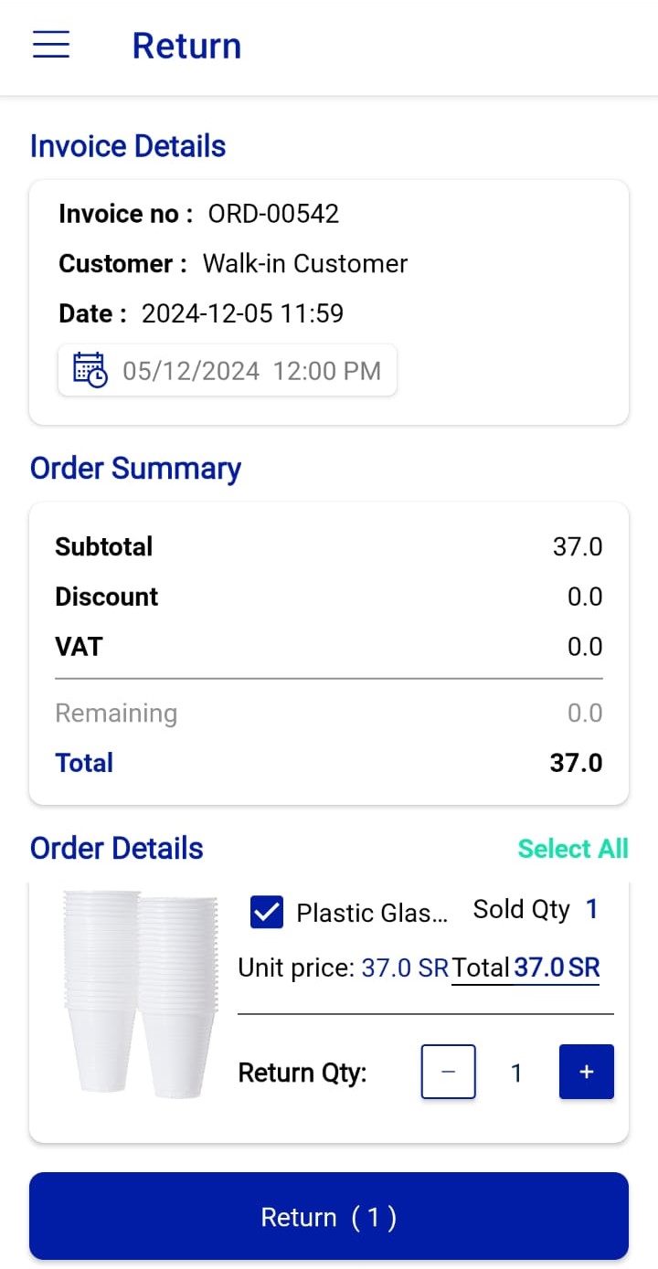Click the Sold Qty value

pyautogui.click(x=591, y=909)
